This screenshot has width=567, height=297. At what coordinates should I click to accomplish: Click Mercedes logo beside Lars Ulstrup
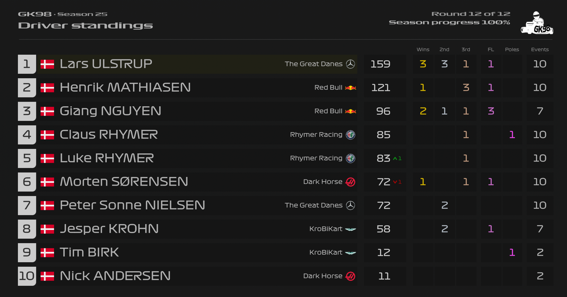(x=351, y=64)
